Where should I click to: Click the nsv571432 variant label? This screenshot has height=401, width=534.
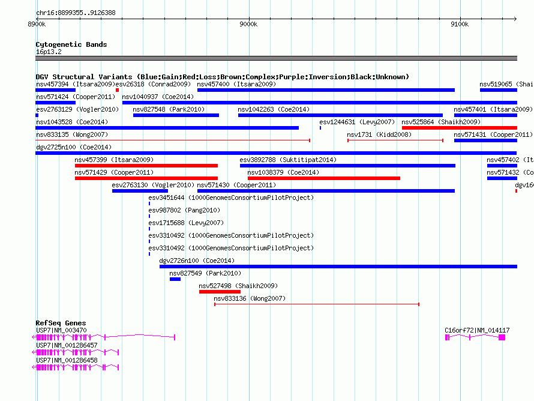510,172
